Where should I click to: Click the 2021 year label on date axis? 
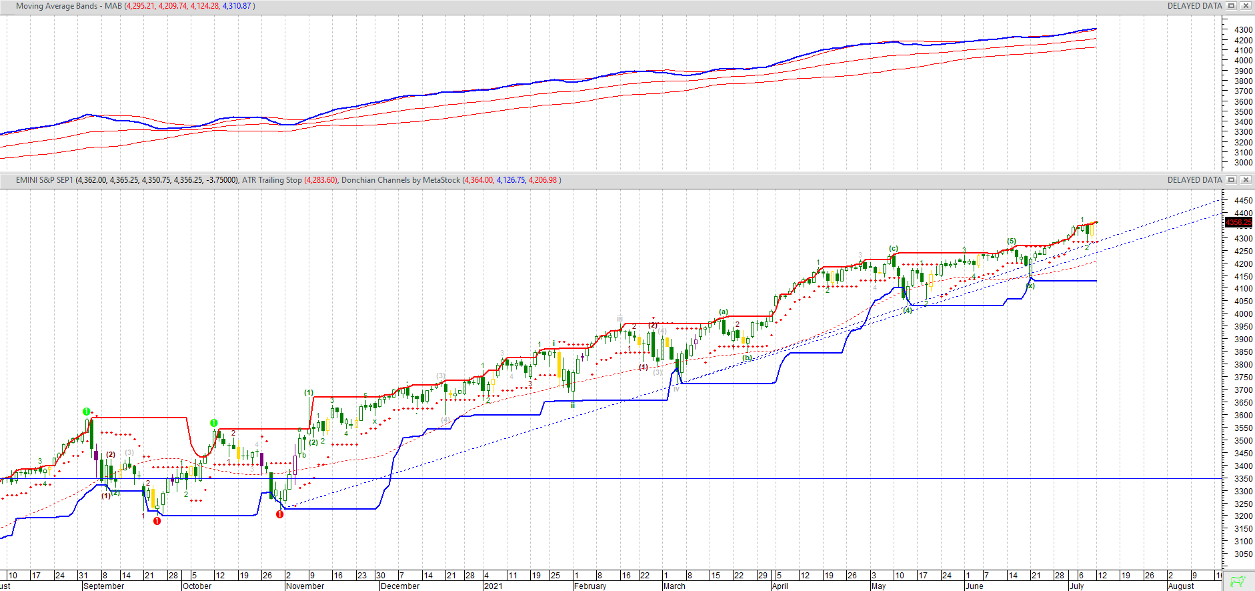(x=493, y=586)
